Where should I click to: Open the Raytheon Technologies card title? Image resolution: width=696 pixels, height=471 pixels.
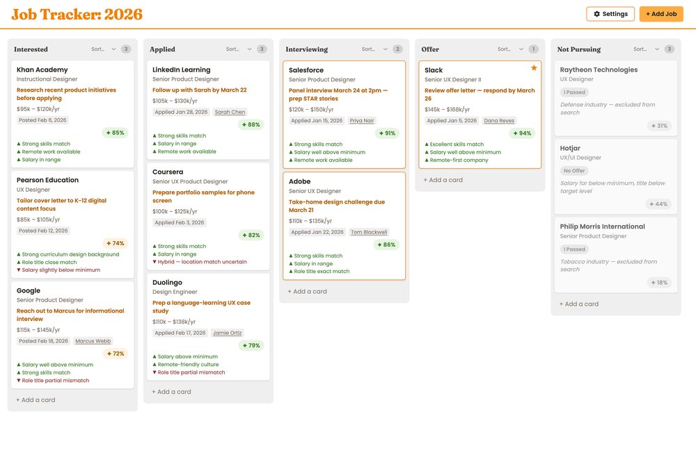(599, 69)
